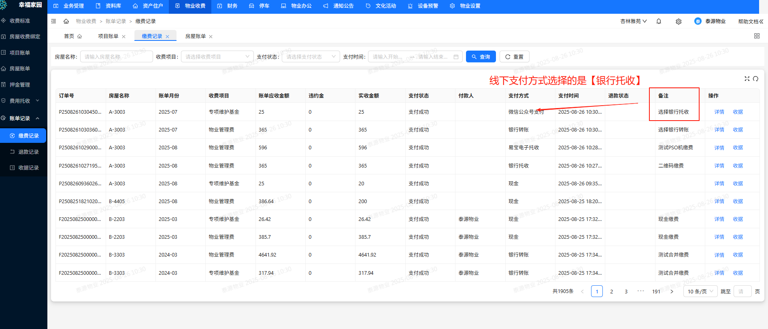
Task: Open 文化活动 top menu
Action: (381, 6)
